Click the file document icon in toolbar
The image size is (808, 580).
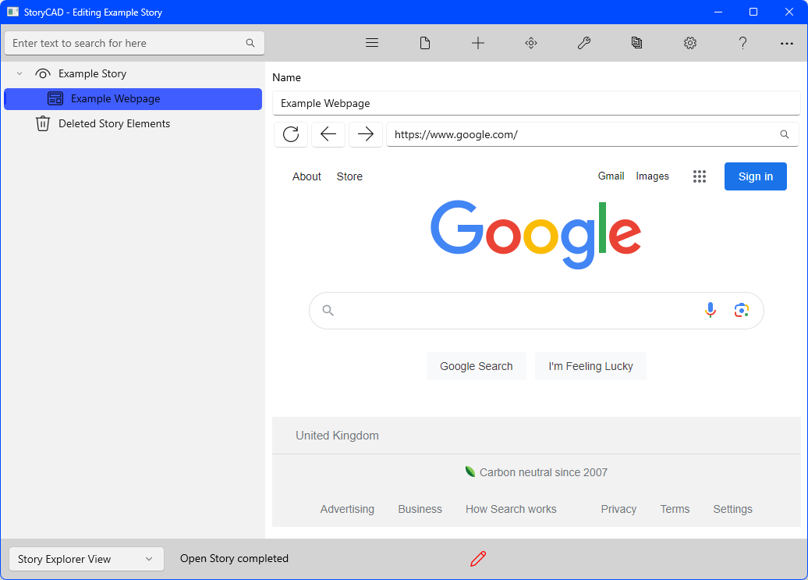click(x=424, y=43)
